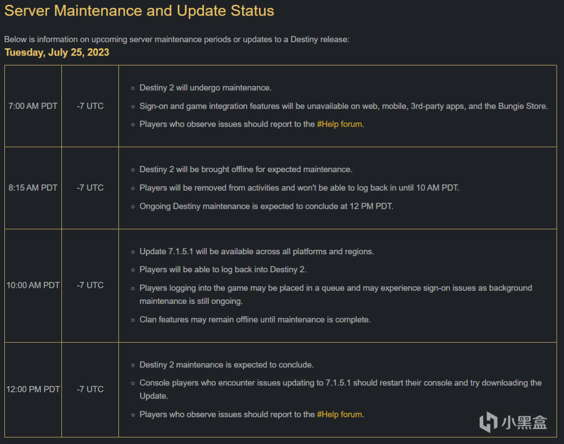Click the 10:00 AM PDT time cell

[33, 285]
